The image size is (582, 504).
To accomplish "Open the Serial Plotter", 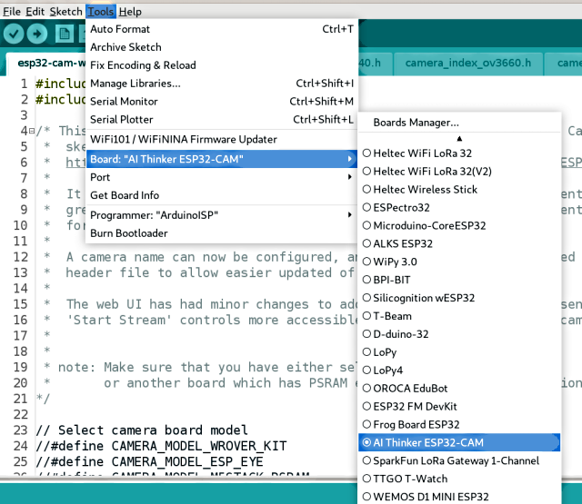I will click(222, 119).
